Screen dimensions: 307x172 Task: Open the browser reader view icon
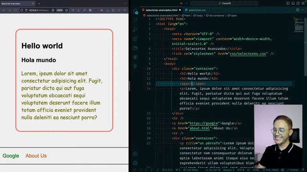tap(53, 10)
